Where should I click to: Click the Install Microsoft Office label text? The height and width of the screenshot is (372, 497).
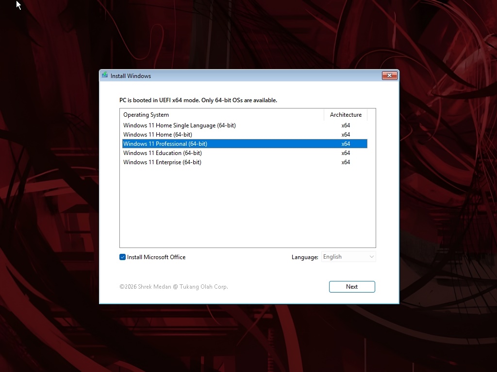point(156,257)
